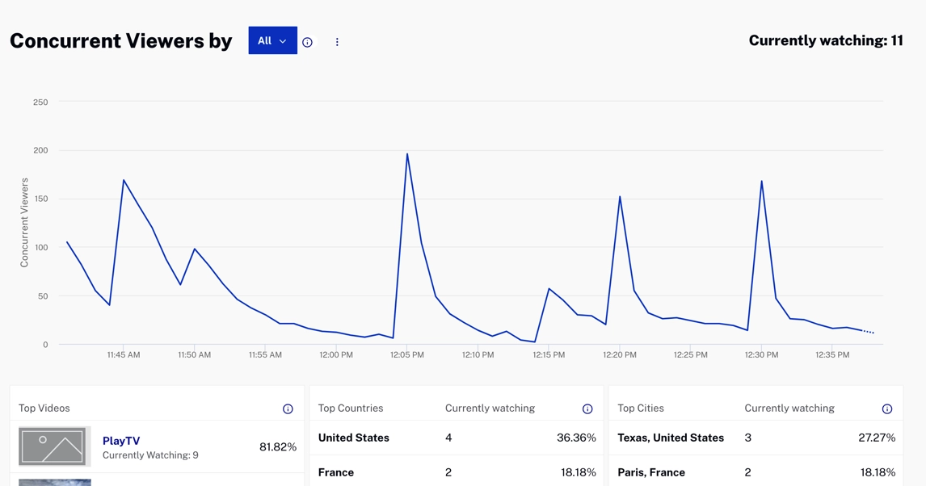Screen dimensions: 926x486
Task: Click the Top Videos info icon
Action: point(288,409)
